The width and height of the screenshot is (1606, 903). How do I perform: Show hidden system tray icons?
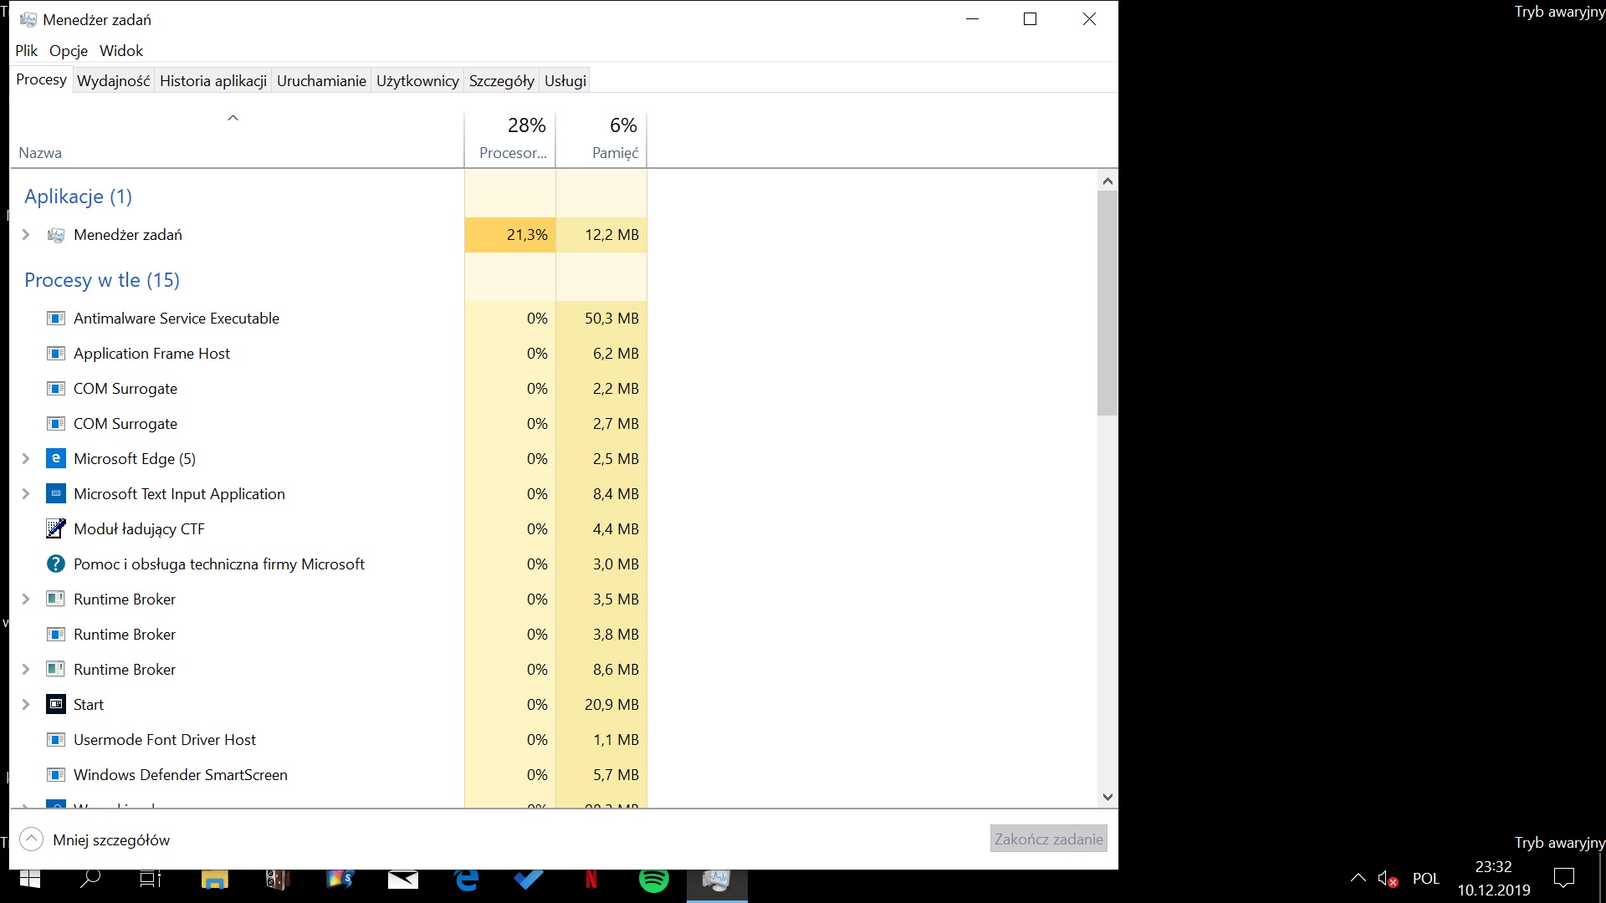tap(1358, 878)
